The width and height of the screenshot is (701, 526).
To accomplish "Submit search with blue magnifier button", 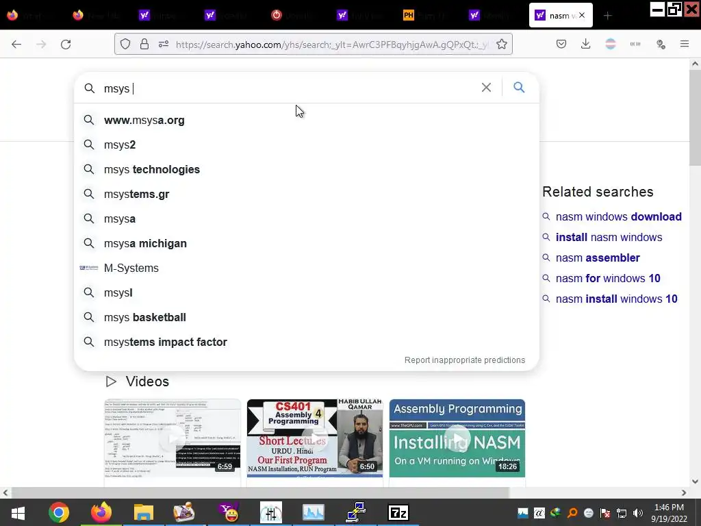I will click(x=519, y=87).
